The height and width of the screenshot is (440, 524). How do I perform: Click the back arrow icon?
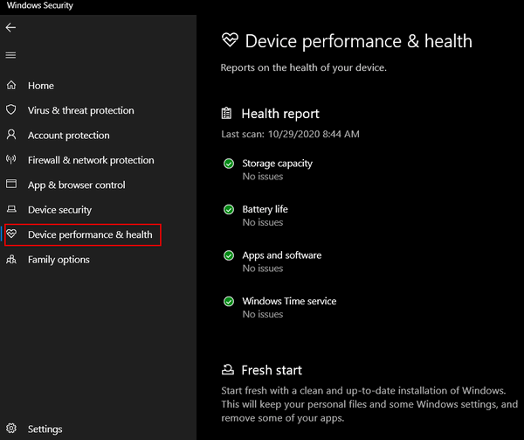tap(10, 27)
